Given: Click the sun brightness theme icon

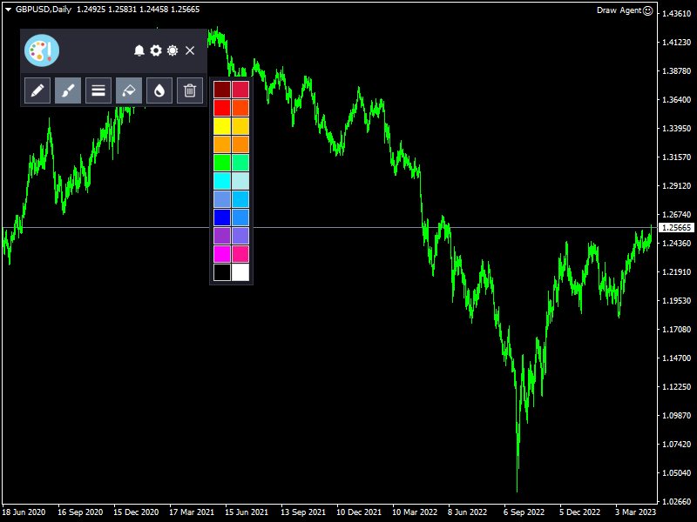Looking at the screenshot, I should tap(173, 50).
